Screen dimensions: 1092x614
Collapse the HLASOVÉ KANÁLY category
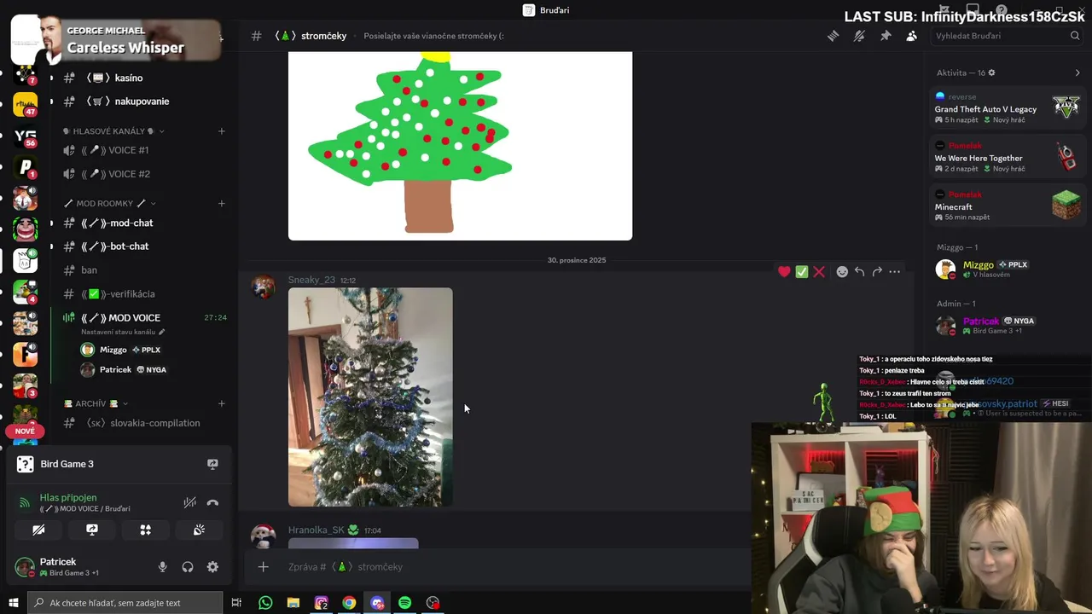click(113, 131)
